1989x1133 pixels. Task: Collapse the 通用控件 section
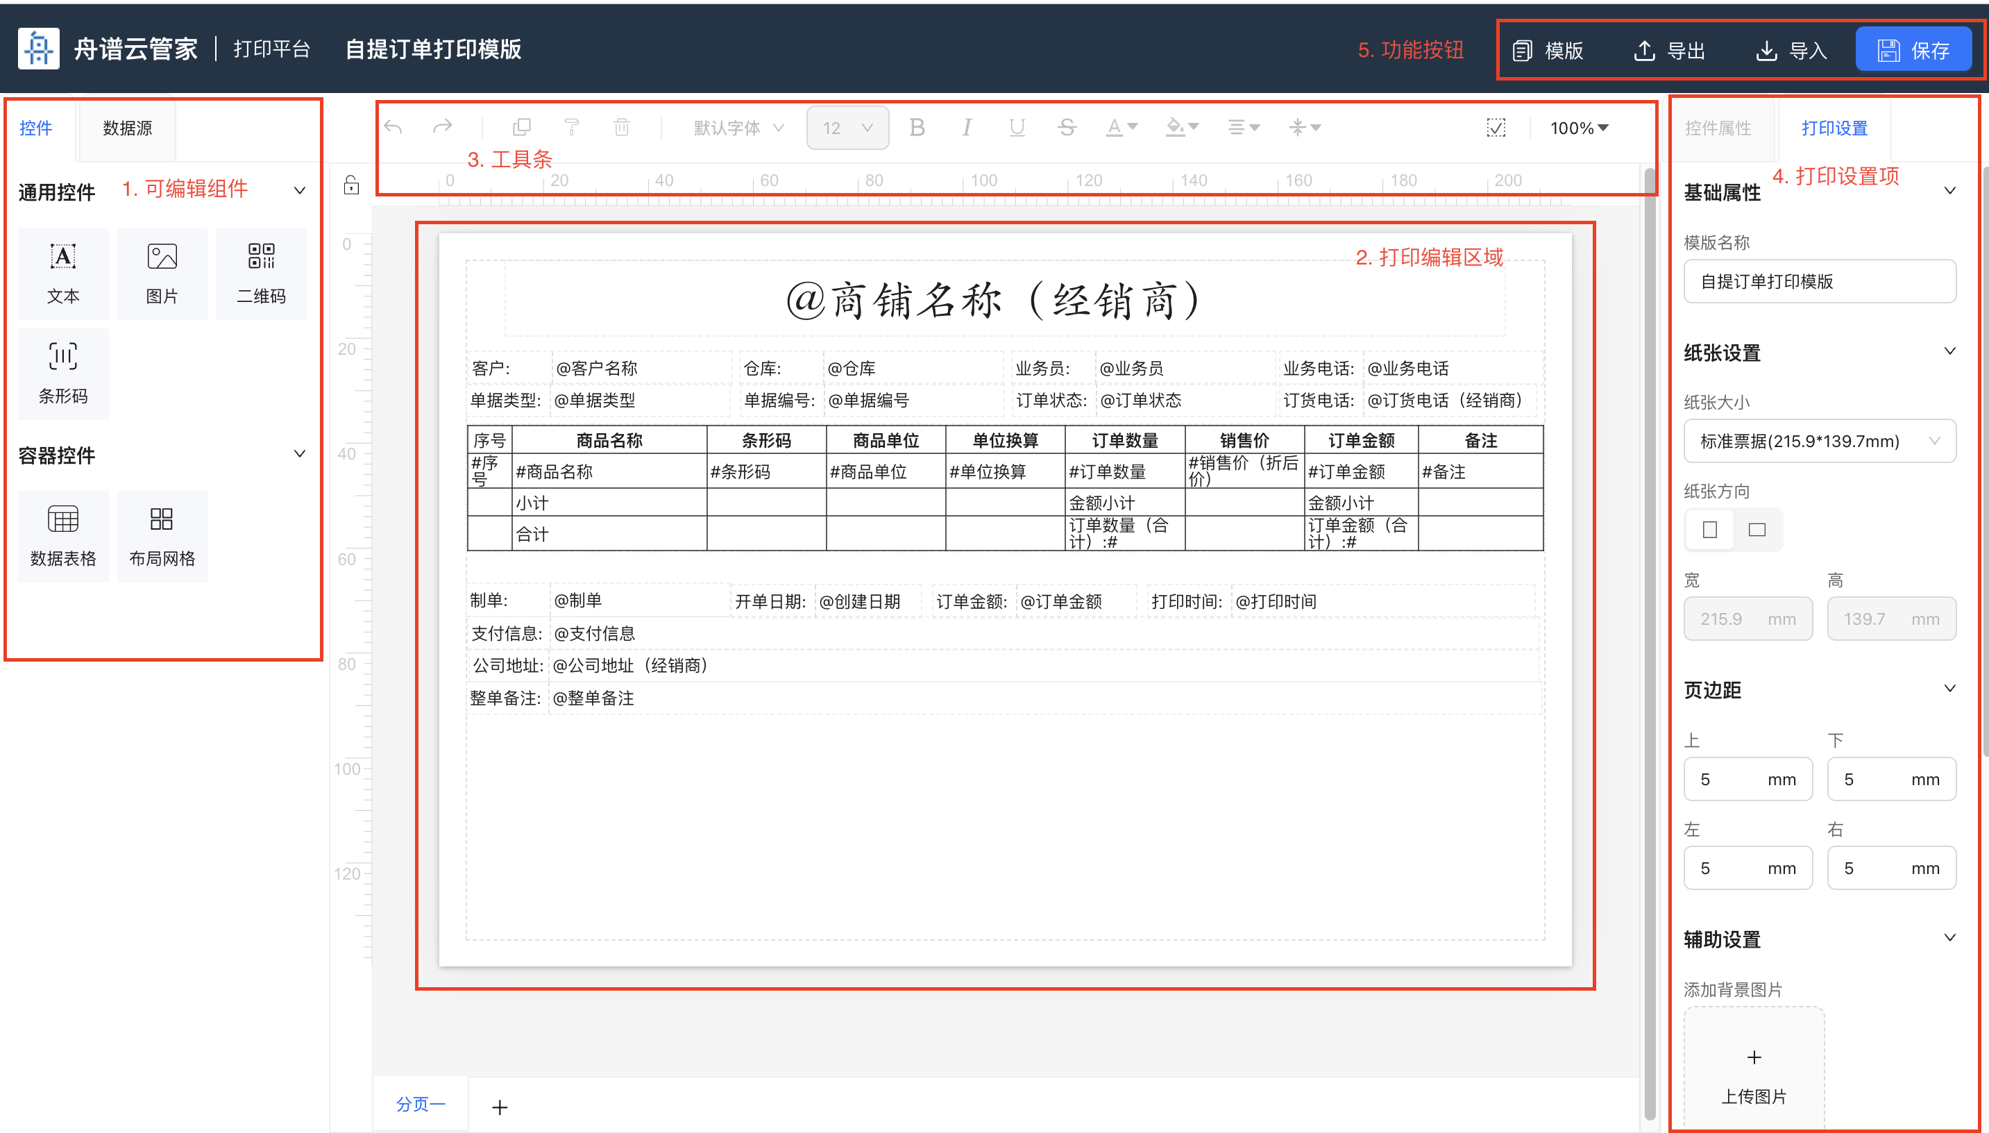point(300,191)
